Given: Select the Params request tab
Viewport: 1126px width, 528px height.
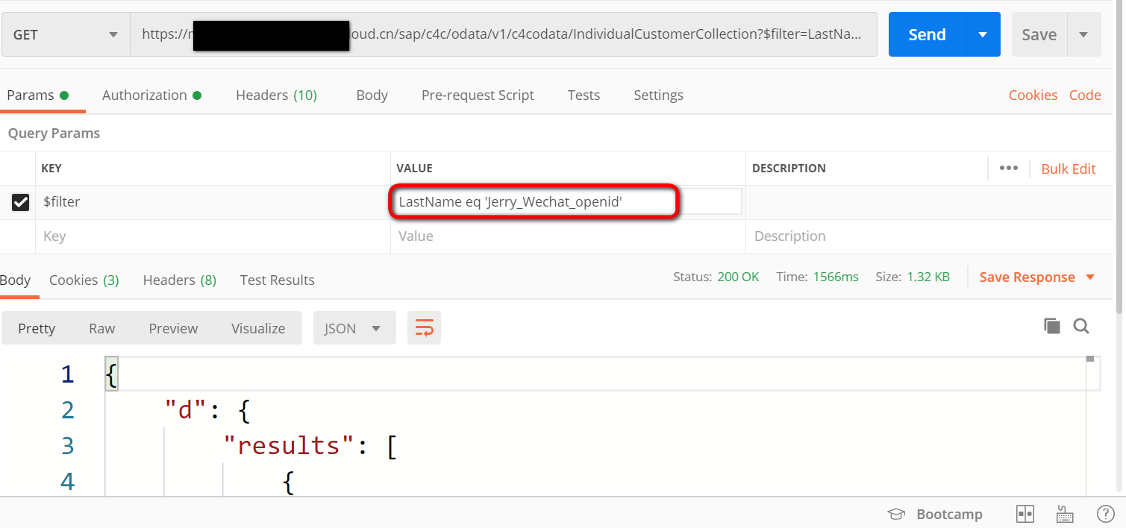Looking at the screenshot, I should [x=37, y=95].
